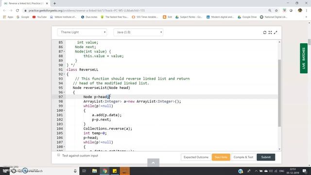311x175 pixels.
Task: Open the Apps bookmarks shortcut
Action: tap(8, 17)
